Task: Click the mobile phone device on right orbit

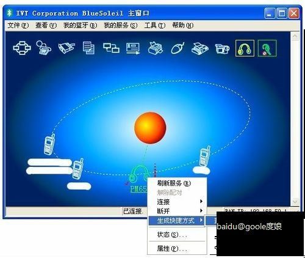Action: 205,156
